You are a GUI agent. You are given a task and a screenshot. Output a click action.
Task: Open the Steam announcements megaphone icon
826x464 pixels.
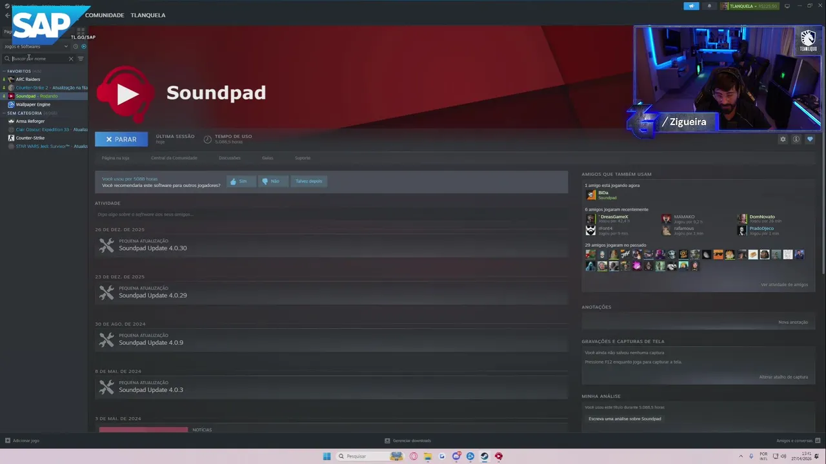(691, 6)
